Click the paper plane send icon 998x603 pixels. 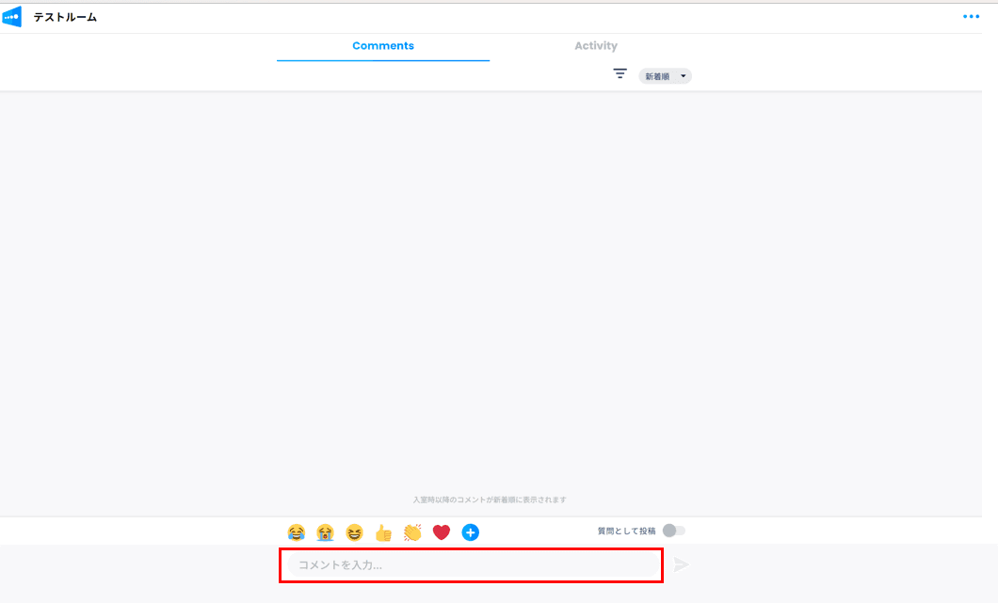[682, 564]
